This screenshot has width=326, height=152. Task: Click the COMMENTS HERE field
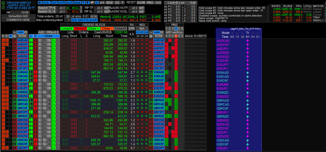(x=18, y=20)
